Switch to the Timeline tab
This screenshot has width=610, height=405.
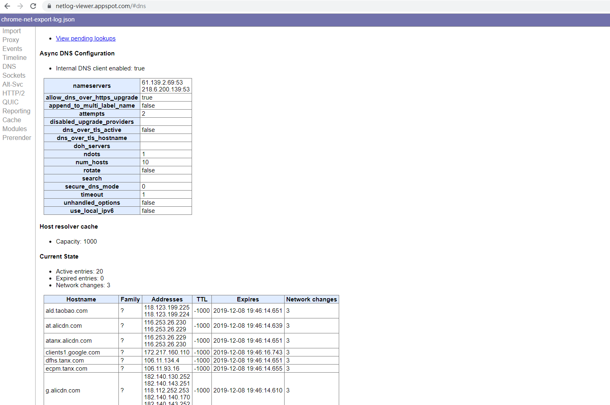[x=15, y=58]
